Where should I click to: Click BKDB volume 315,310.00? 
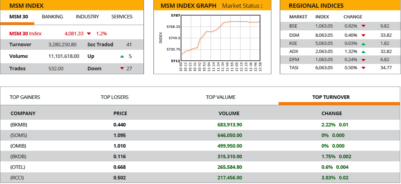click(x=230, y=156)
